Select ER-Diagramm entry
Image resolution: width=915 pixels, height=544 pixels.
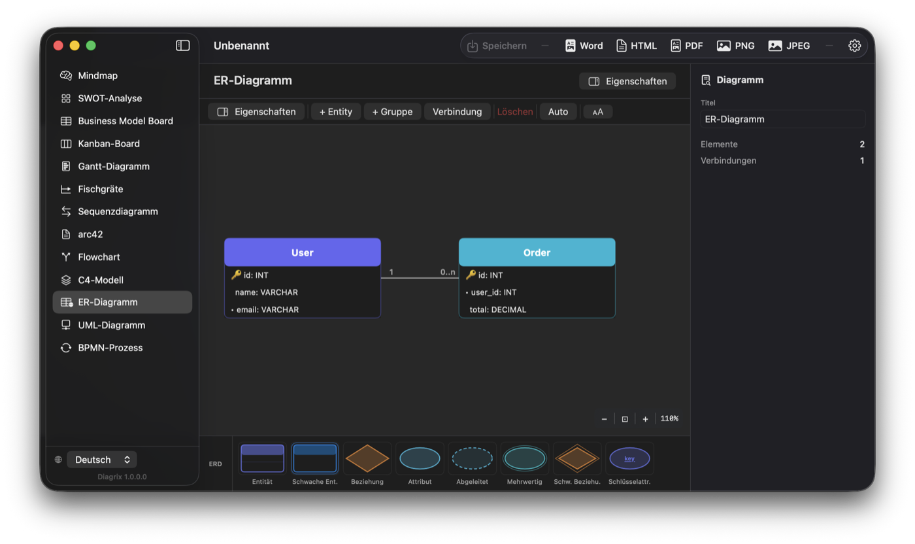pos(122,302)
